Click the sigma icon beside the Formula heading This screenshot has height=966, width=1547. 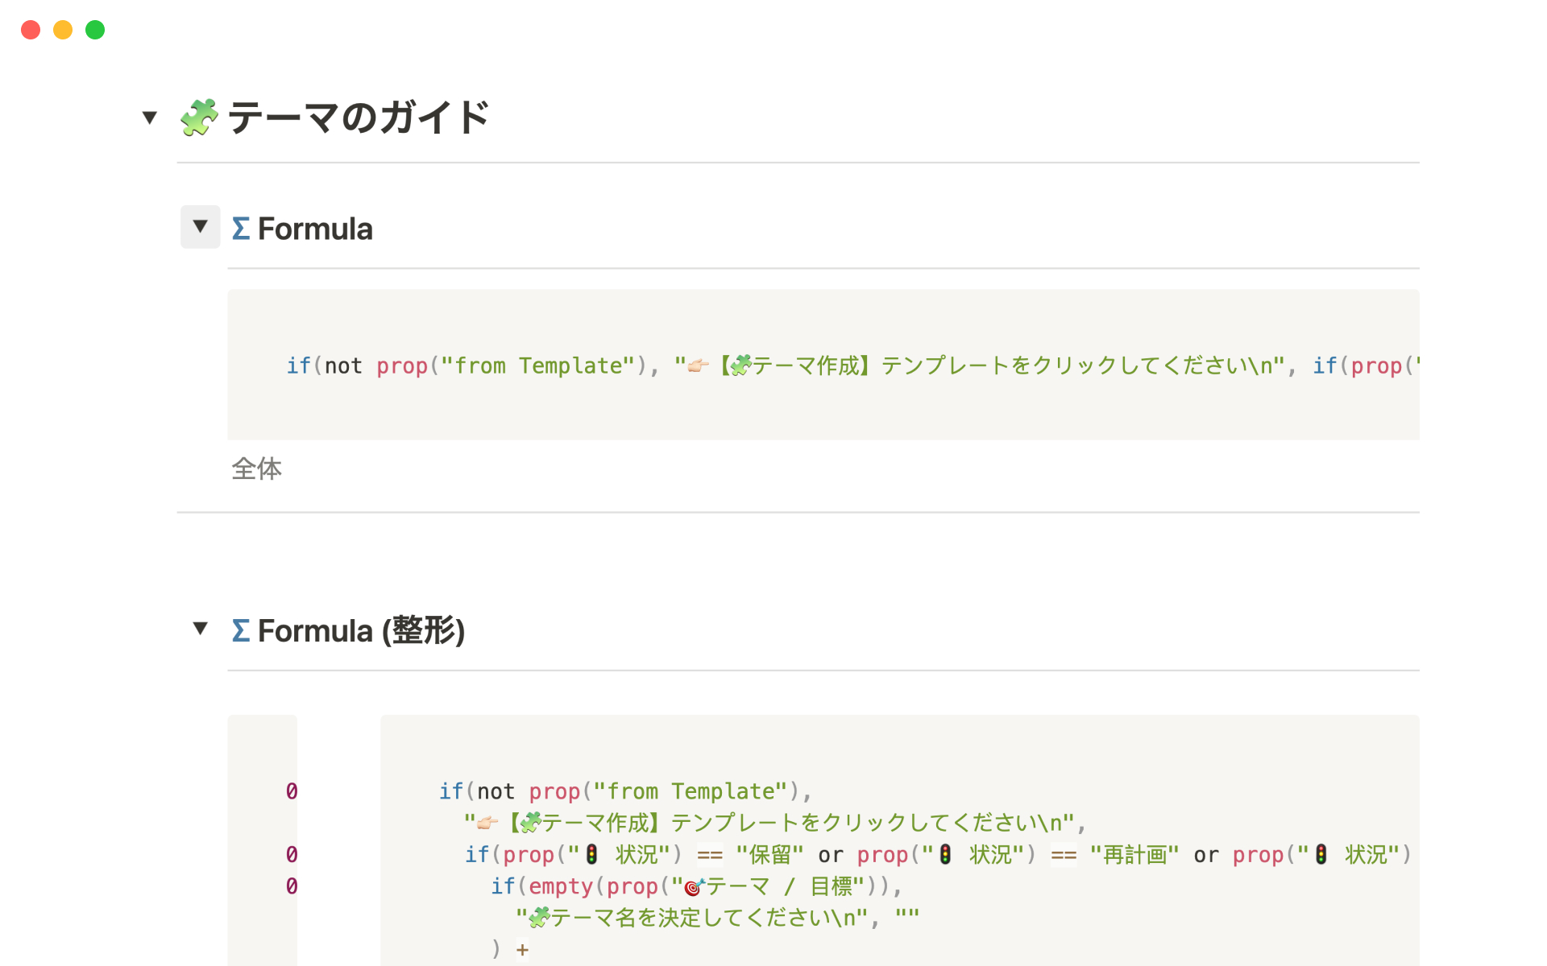[240, 229]
